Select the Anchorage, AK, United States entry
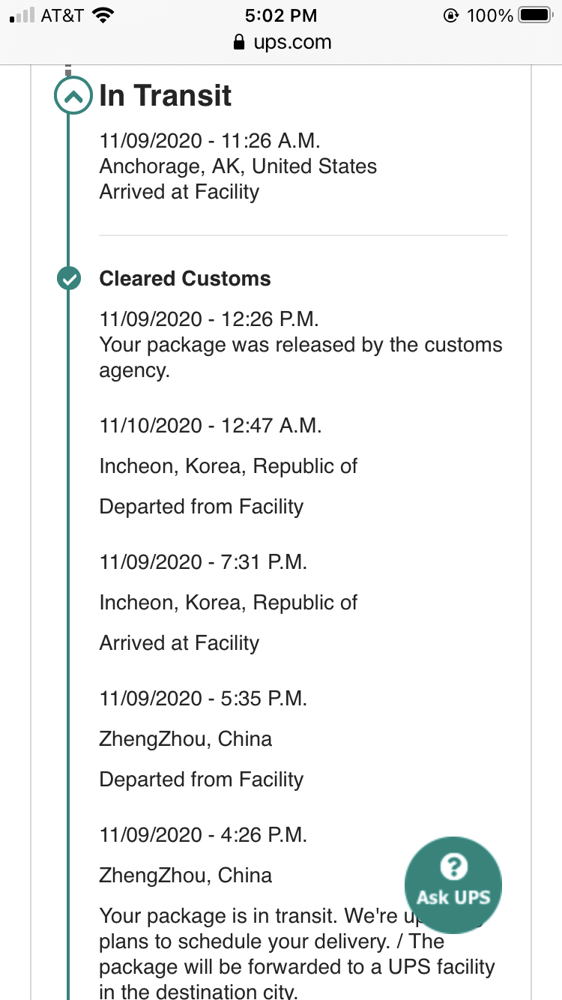562x1000 pixels. pos(238,166)
